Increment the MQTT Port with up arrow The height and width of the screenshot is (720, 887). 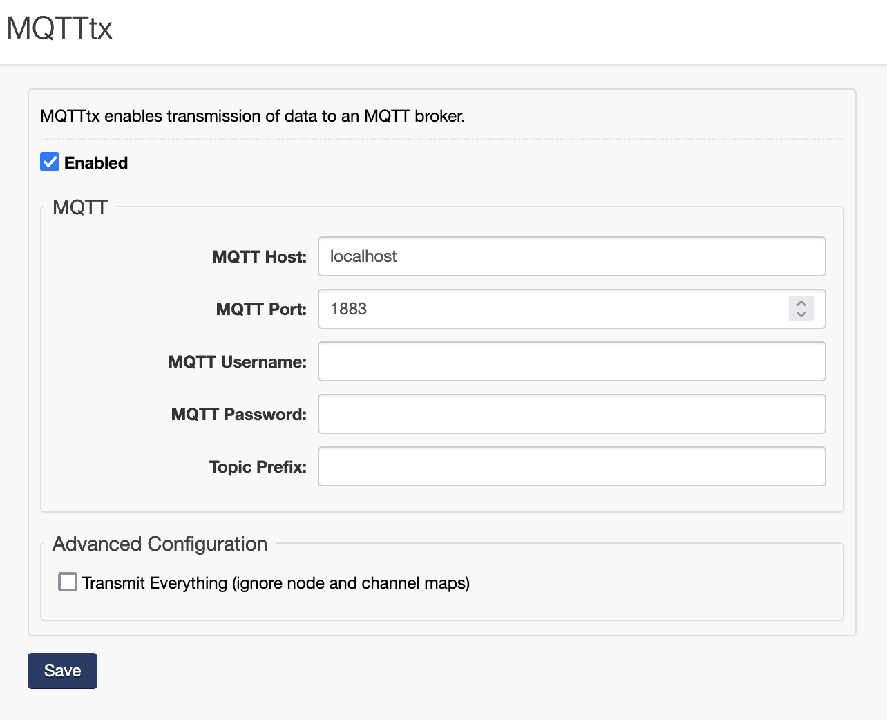[x=801, y=303]
